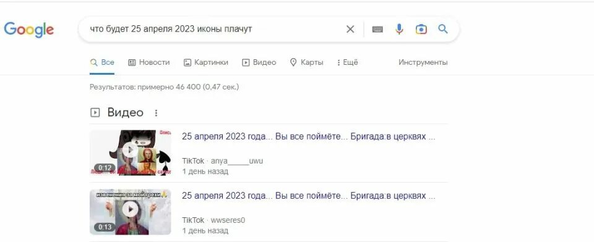This screenshot has height=242, width=594.
Task: Open the three-dot menu beside Видео heading
Action: coord(156,113)
